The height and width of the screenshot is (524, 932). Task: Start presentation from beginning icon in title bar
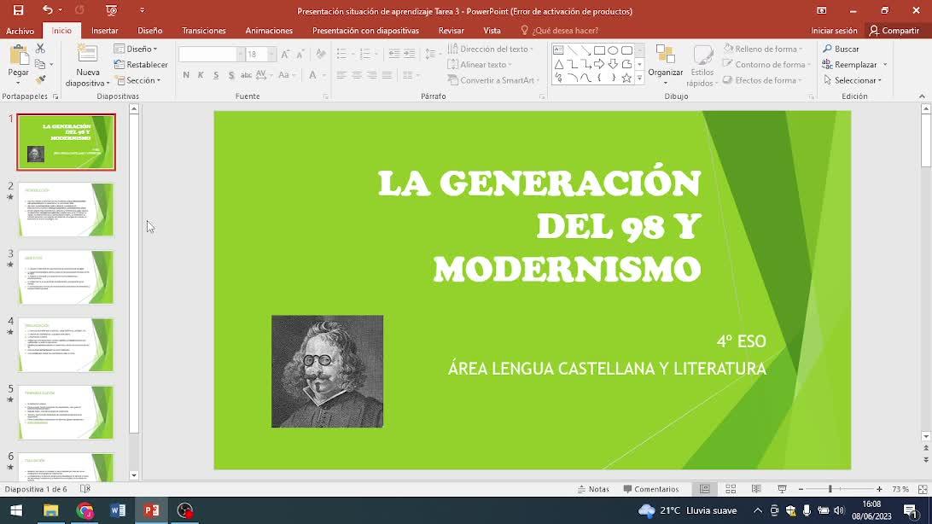click(111, 10)
